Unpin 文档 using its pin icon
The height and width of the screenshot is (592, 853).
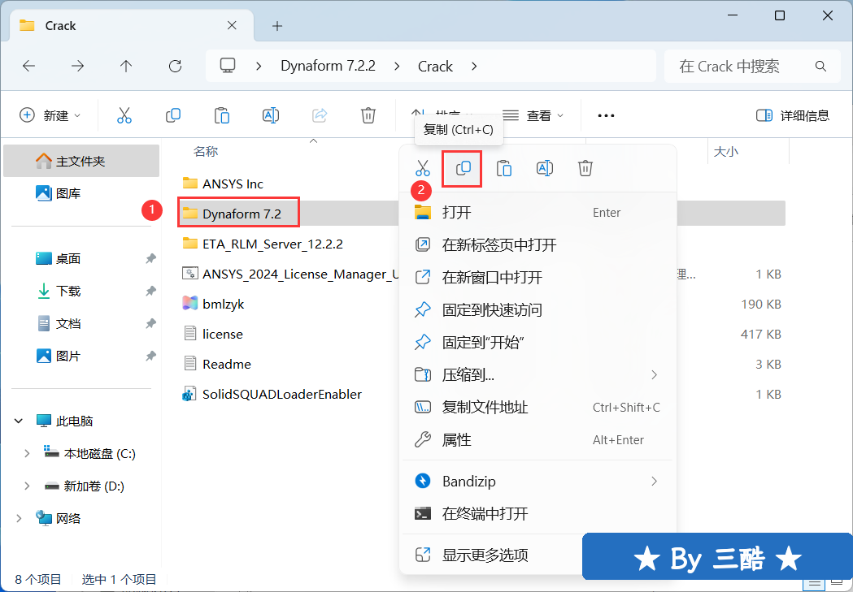pos(150,324)
